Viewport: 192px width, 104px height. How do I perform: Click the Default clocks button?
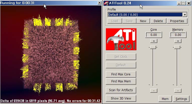point(121,65)
